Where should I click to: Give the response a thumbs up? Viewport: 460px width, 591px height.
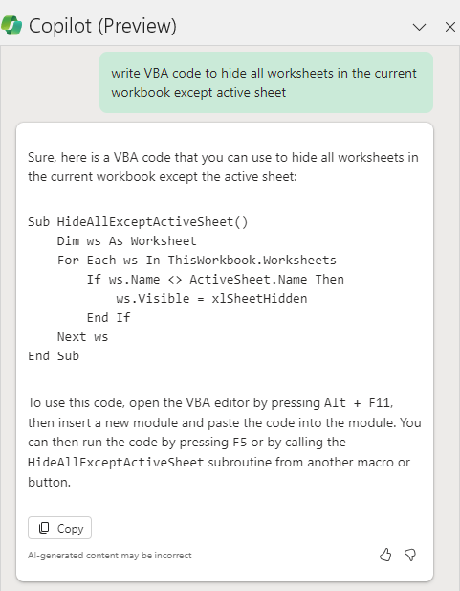(x=385, y=556)
